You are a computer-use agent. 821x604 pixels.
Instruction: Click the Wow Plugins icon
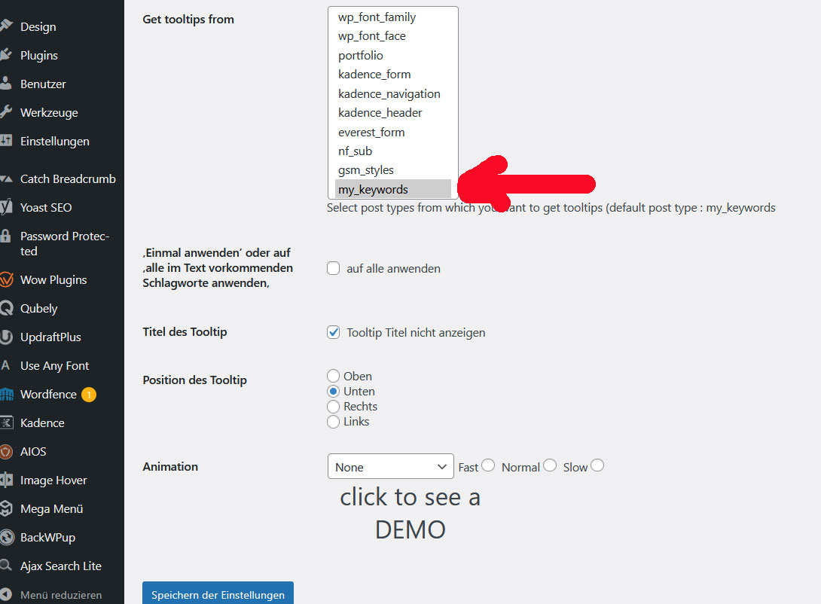[7, 280]
